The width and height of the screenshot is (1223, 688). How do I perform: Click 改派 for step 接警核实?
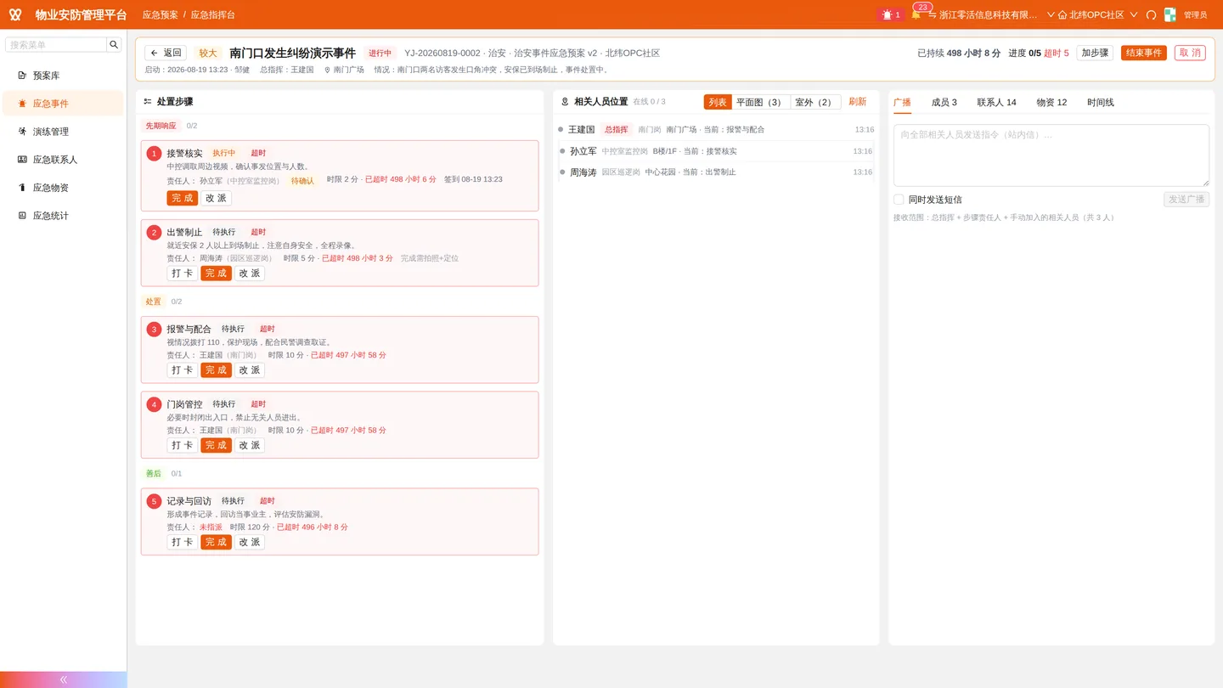(x=216, y=198)
